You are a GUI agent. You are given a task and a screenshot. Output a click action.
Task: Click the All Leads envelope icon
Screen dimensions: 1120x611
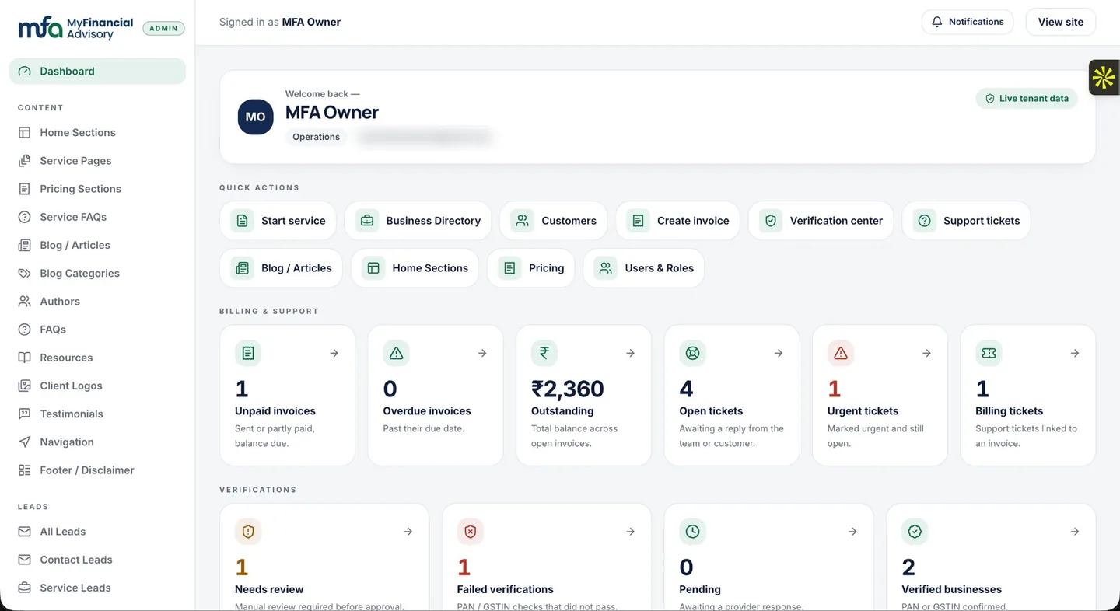(25, 532)
